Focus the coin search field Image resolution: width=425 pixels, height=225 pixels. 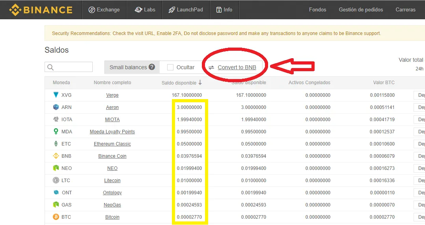point(69,67)
